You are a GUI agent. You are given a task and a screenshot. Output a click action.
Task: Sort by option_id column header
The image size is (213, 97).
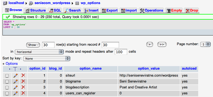pyautogui.click(x=37, y=69)
